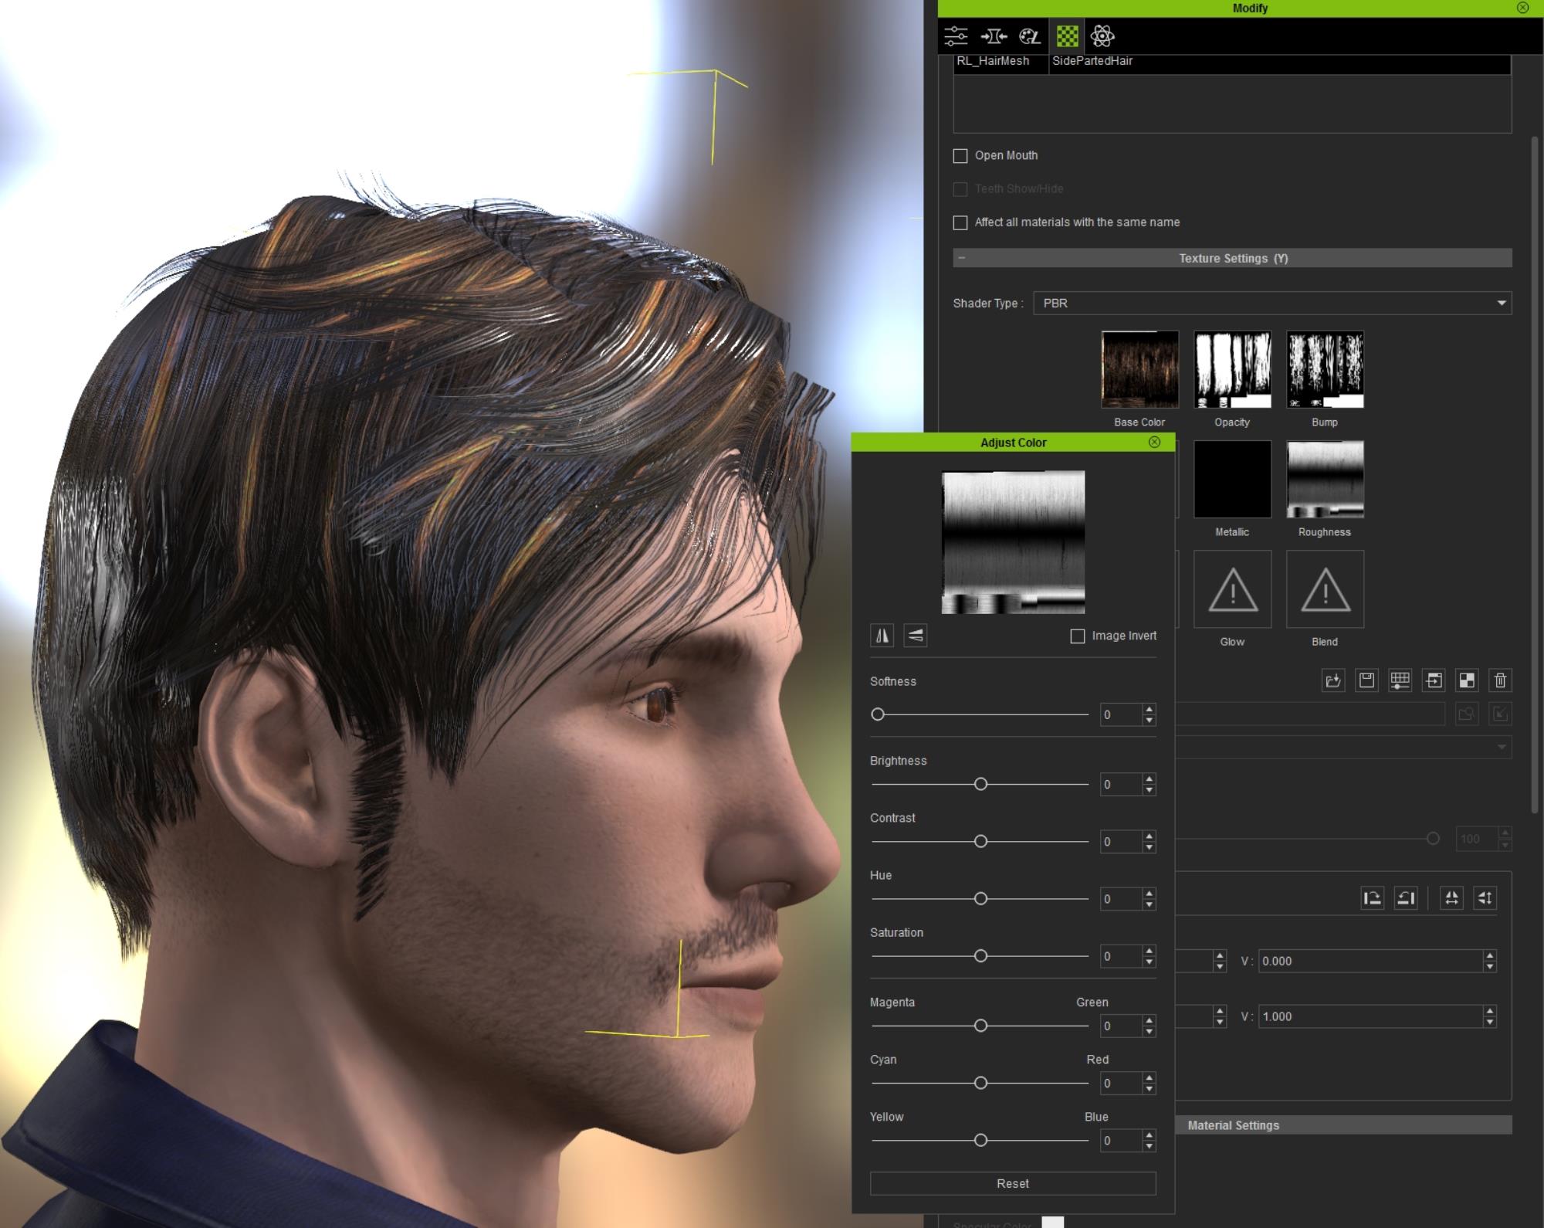
Task: Select the Roughness texture channel
Action: [1325, 480]
